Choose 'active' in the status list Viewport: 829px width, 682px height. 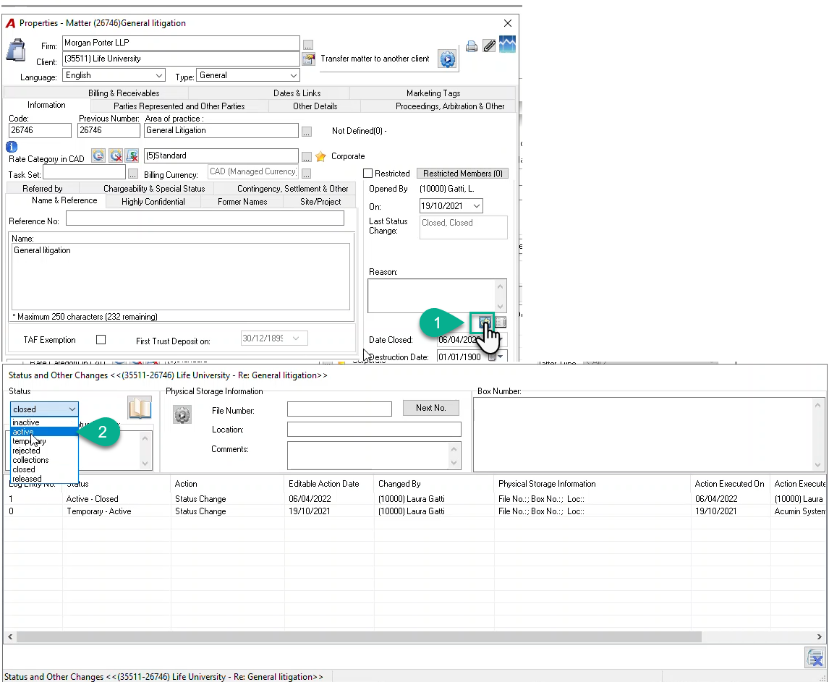(44, 432)
